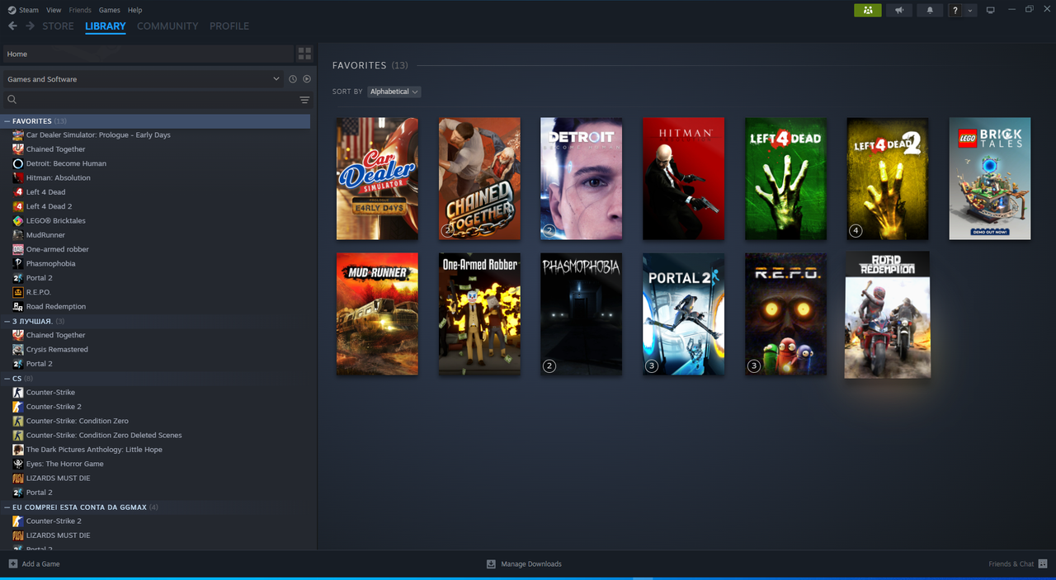Open the Left 4 Dead 2 cover

pyautogui.click(x=888, y=178)
